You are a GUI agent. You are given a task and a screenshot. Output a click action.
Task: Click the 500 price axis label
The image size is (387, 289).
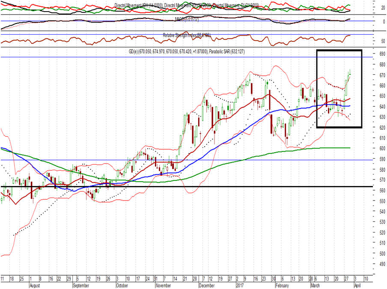[x=382, y=253]
